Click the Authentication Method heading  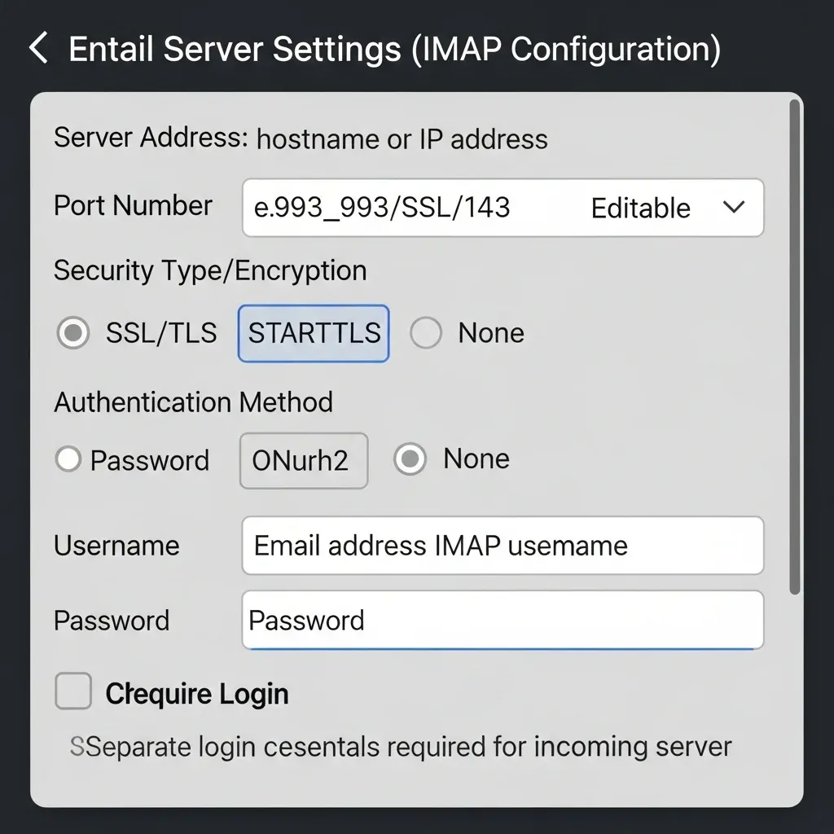tap(193, 402)
